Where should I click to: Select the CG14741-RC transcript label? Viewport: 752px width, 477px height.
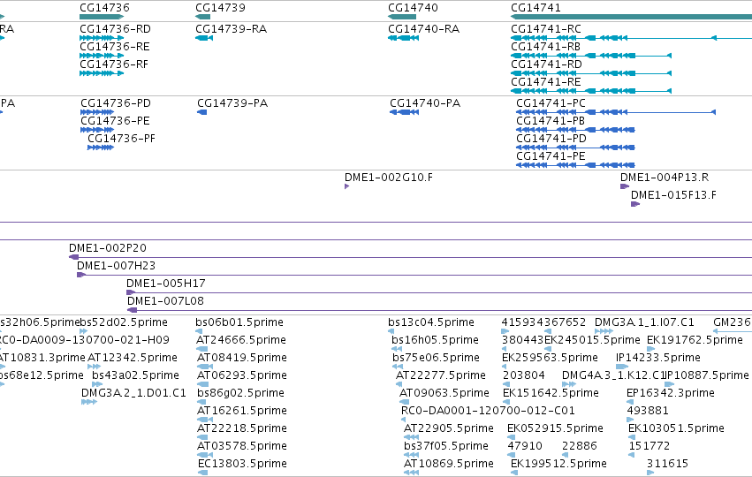tap(546, 29)
